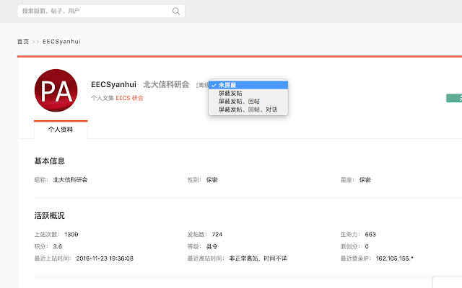
Task: Open the EECS 研会 personal collection link
Action: click(129, 98)
